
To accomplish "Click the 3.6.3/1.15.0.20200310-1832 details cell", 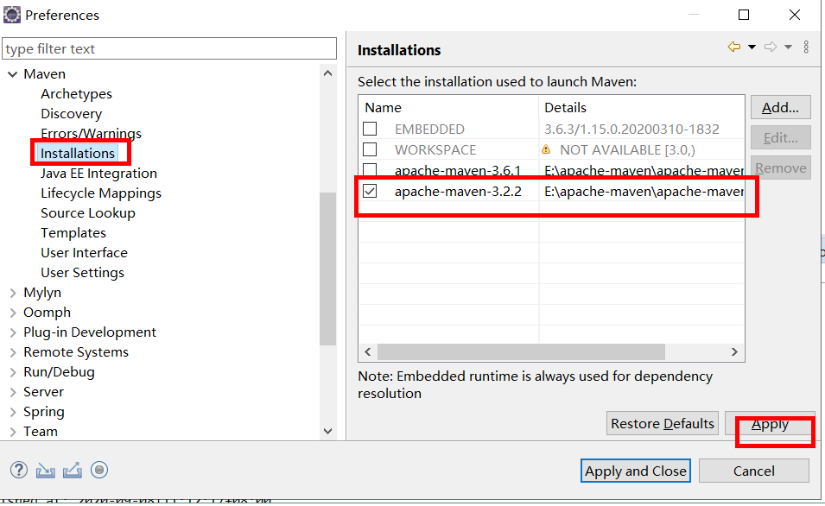I will click(631, 129).
